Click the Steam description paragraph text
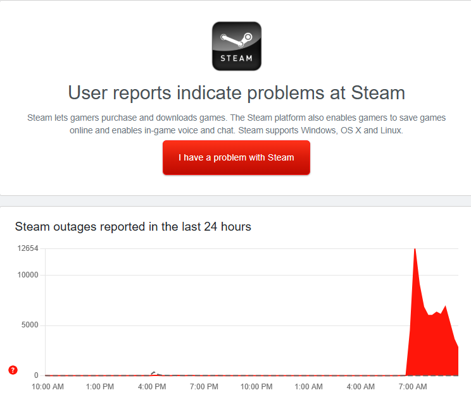This screenshot has height=407, width=471. (x=236, y=124)
